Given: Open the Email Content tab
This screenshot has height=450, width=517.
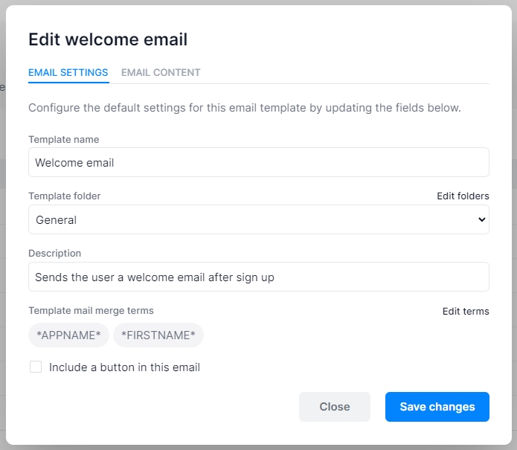Looking at the screenshot, I should pyautogui.click(x=161, y=73).
